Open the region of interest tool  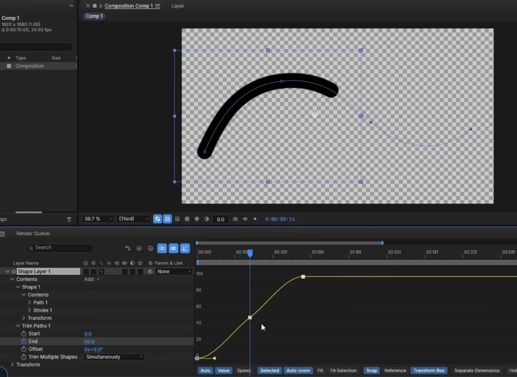coord(177,219)
